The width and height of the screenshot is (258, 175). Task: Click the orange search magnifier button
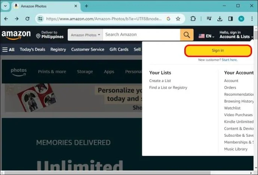point(187,35)
